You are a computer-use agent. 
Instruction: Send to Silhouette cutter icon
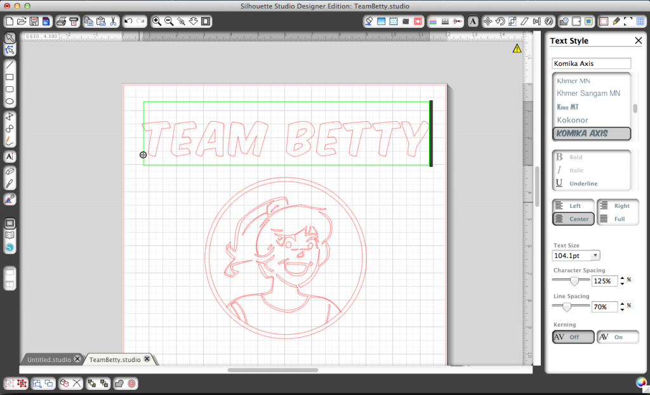[74, 21]
